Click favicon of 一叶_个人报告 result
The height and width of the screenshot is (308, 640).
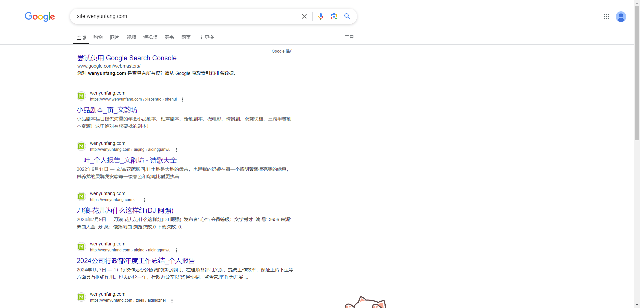click(81, 146)
